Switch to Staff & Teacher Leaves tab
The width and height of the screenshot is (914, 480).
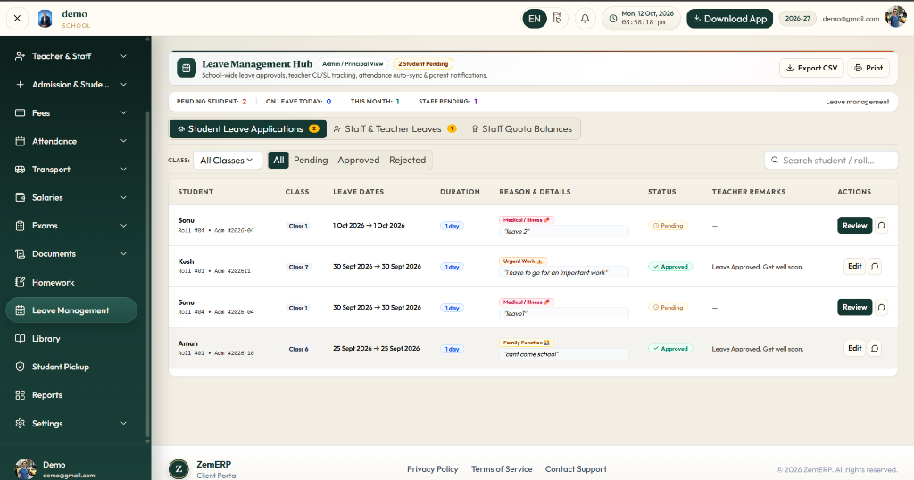point(395,129)
